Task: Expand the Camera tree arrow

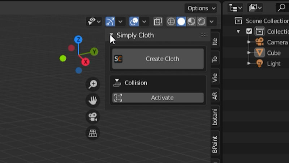Action: pyautogui.click(x=249, y=42)
